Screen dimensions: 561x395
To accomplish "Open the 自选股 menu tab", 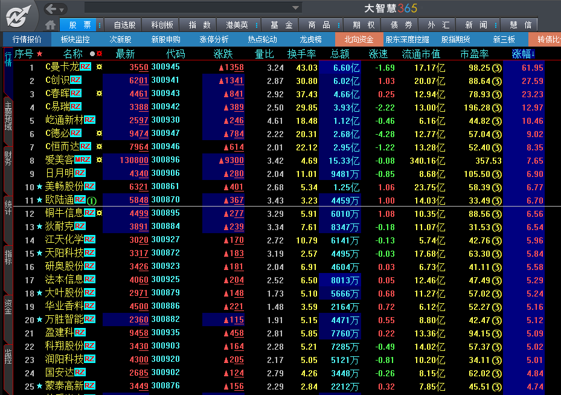I will [x=124, y=25].
